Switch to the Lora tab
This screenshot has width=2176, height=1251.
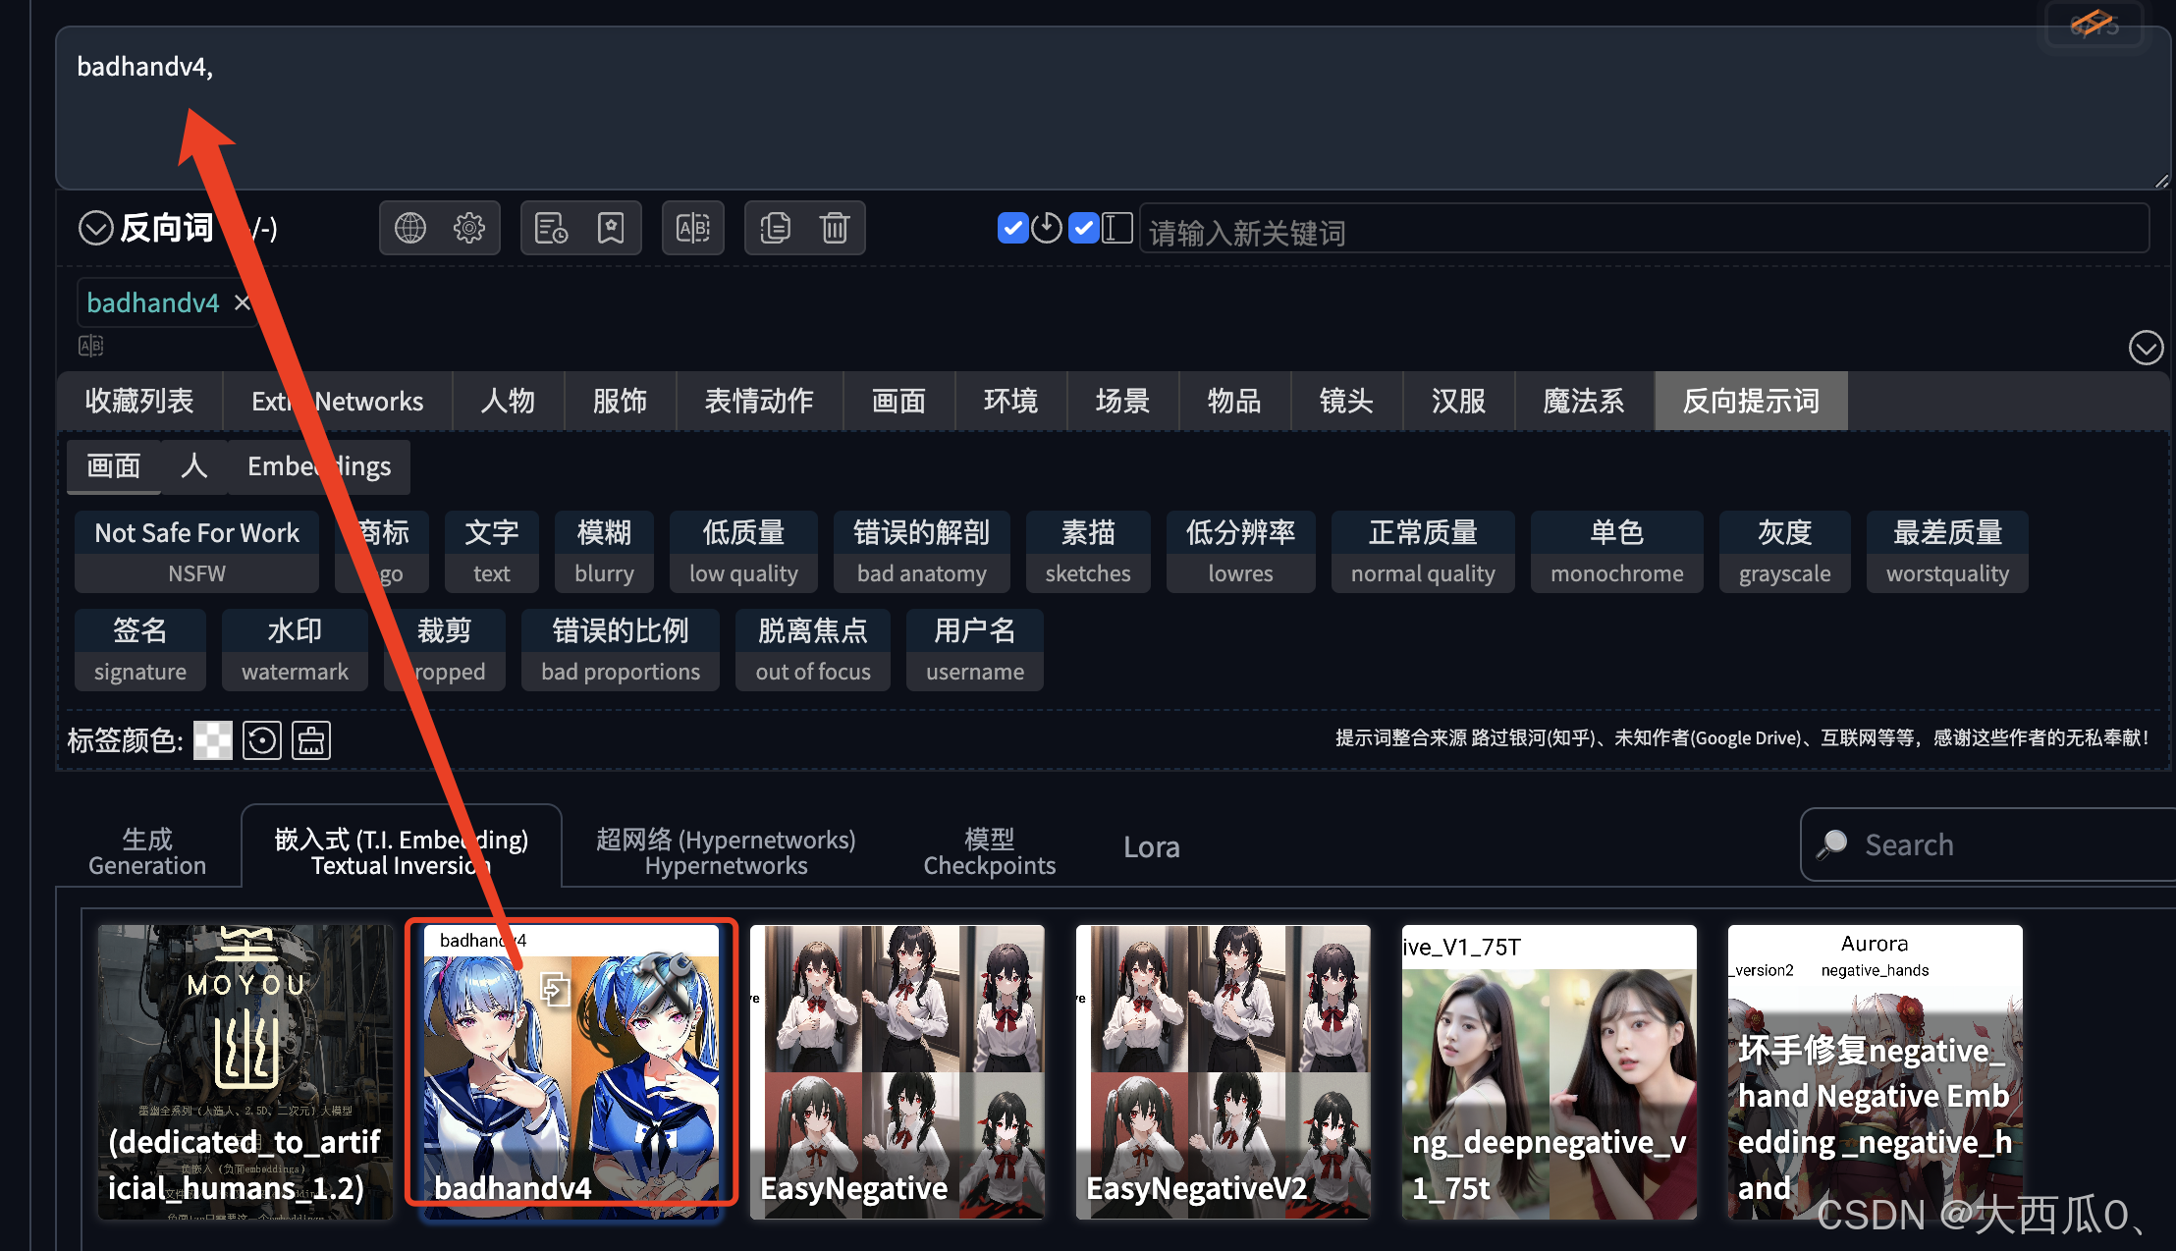click(1151, 847)
